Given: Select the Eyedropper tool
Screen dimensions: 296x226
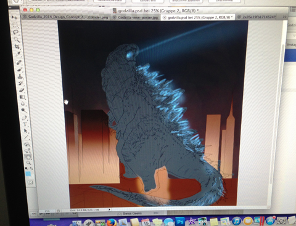Looking at the screenshot, I should pyautogui.click(x=18, y=54).
